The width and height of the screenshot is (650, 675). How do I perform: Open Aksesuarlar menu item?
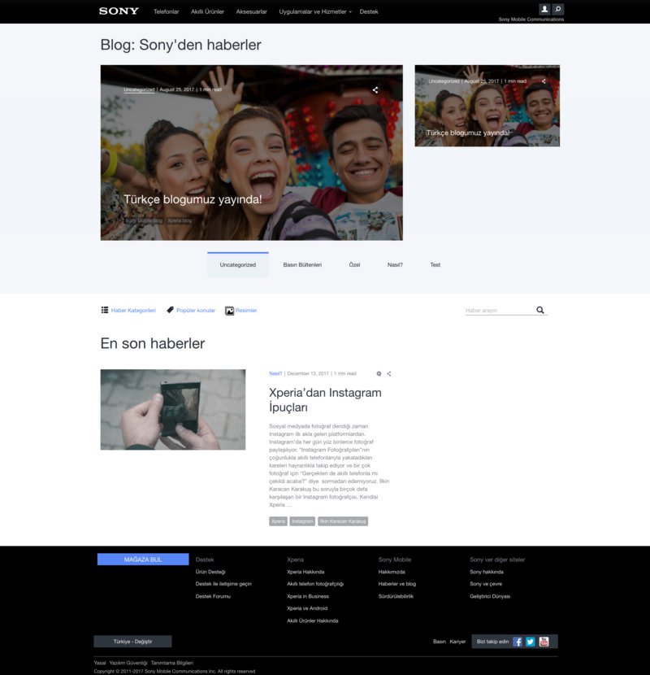point(251,11)
